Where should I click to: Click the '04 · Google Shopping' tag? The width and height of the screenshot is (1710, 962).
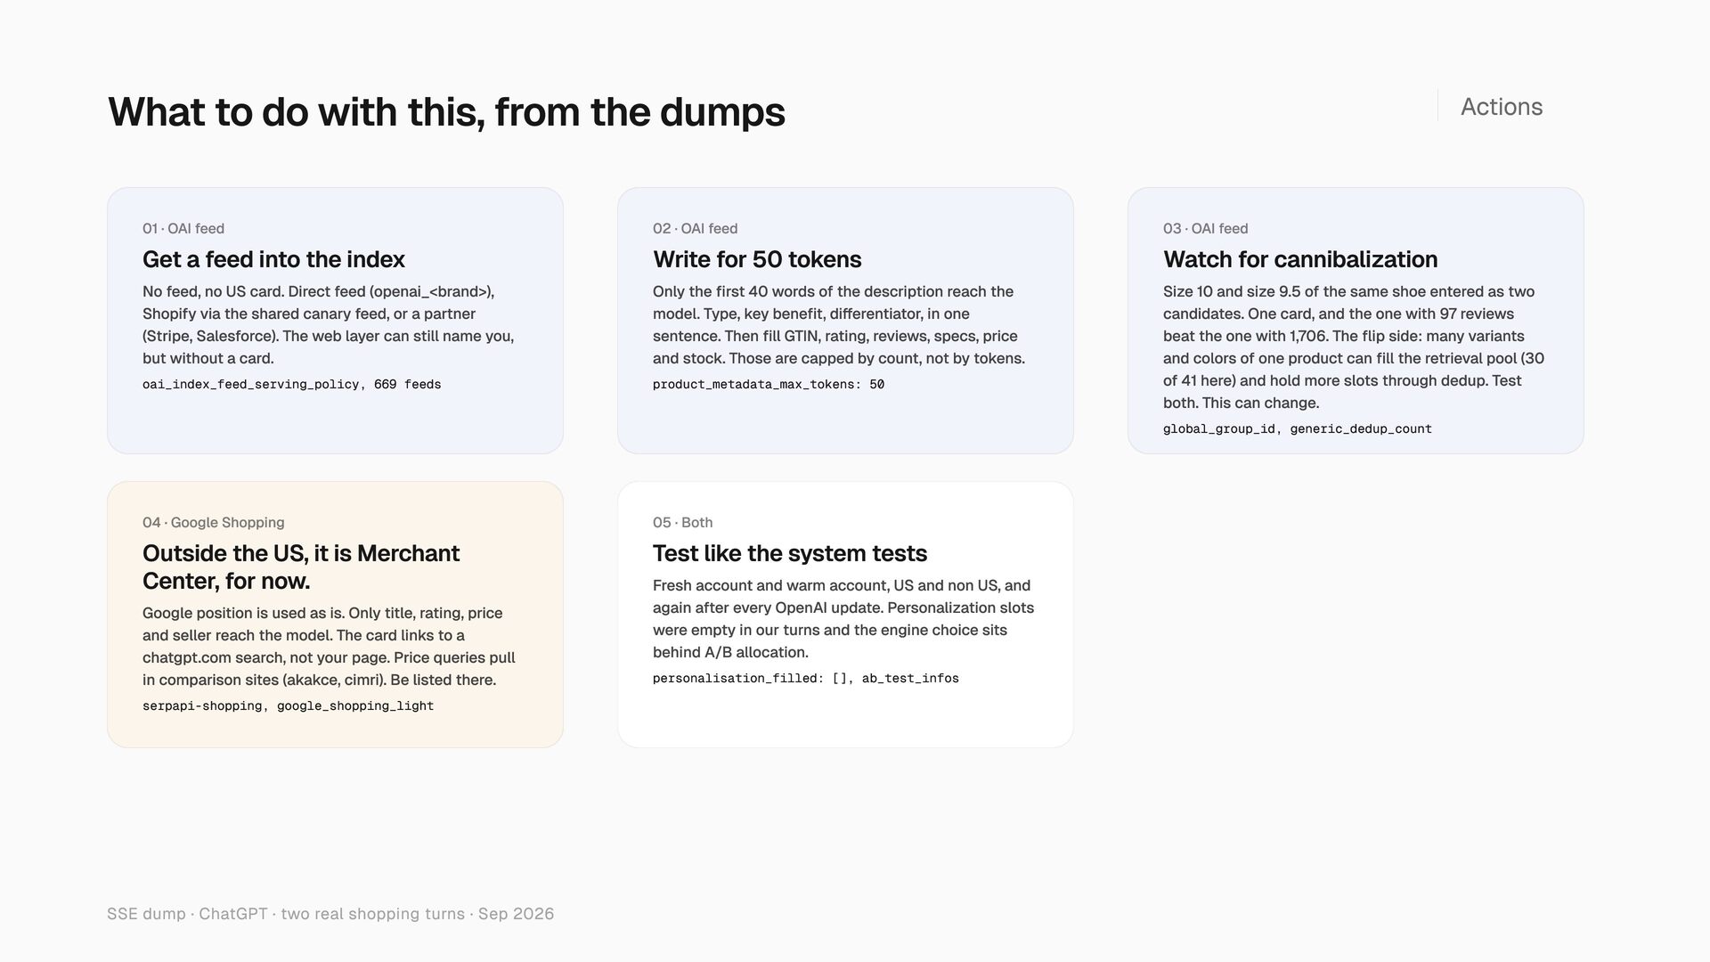pos(214,523)
